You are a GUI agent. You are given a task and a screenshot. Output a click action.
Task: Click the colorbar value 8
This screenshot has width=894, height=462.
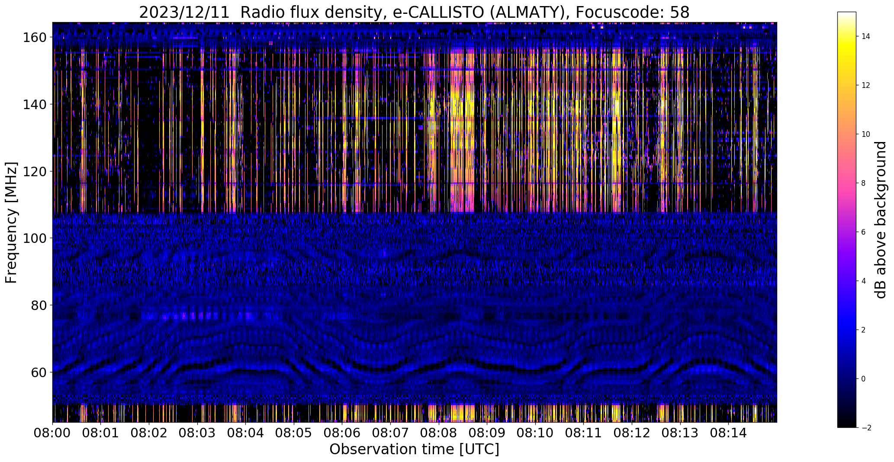point(864,183)
